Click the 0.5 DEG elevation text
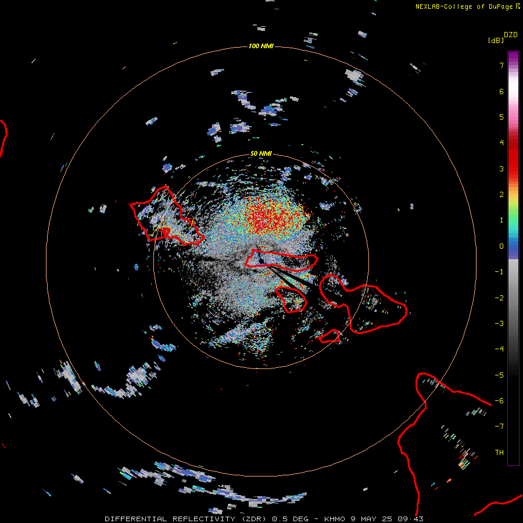Viewport: 523px width, 523px height. [290, 519]
